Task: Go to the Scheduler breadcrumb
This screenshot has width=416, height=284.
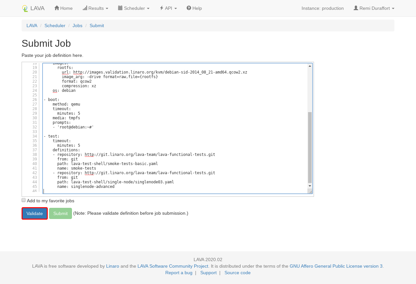Action: (x=55, y=25)
